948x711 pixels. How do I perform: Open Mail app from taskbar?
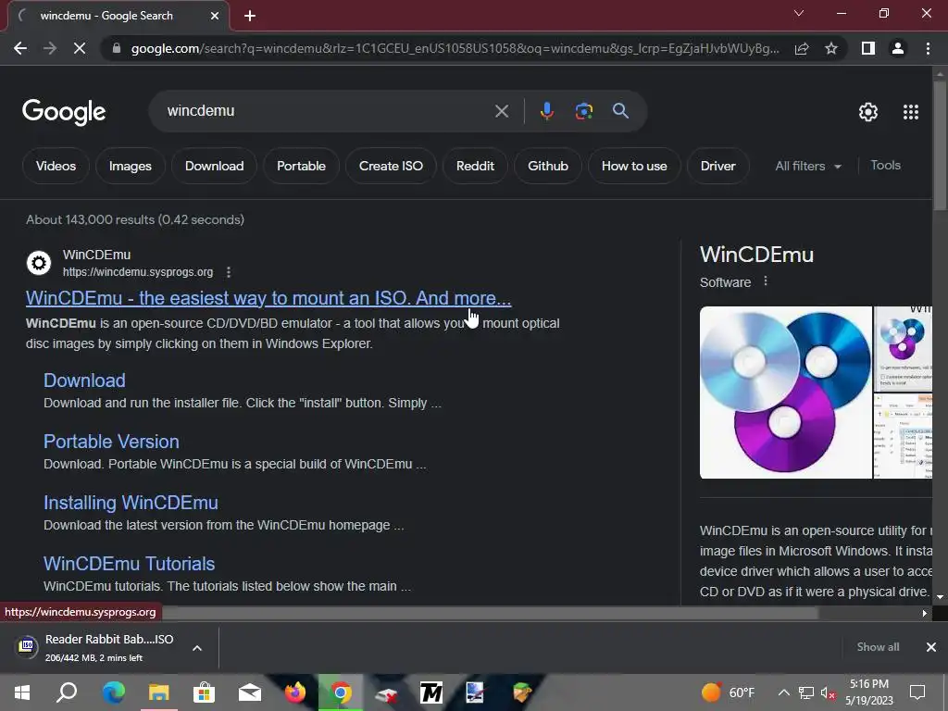249,692
